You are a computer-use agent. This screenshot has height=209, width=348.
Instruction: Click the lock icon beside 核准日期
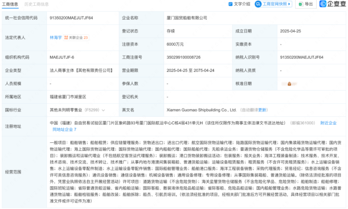[289, 84]
